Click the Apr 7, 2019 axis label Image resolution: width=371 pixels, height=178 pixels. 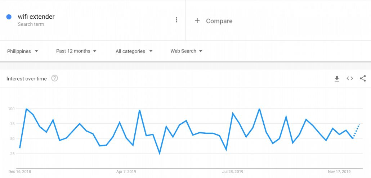tap(126, 172)
